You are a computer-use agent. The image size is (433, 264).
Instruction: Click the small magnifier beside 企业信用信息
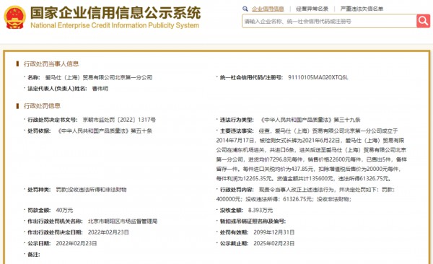245,9
